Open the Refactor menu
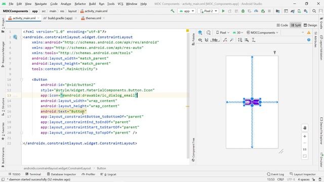Screen dimensions: 324x182 [x=80, y=4]
